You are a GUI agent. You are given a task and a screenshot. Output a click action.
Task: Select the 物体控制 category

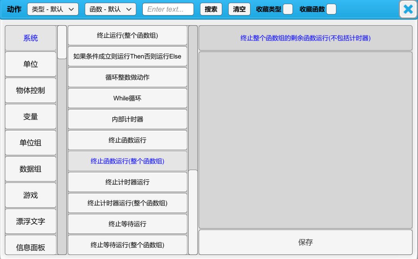[x=31, y=90]
